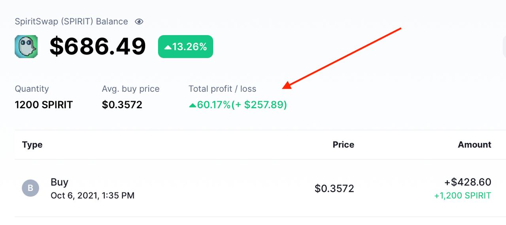This screenshot has width=506, height=225.
Task: Click the Total profit / loss label
Action: 222,89
